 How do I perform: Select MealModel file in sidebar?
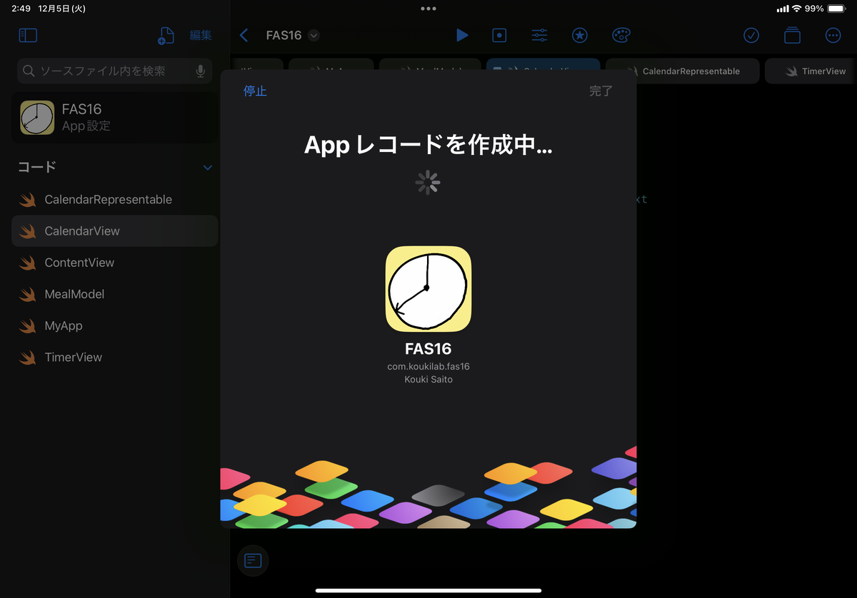coord(115,294)
